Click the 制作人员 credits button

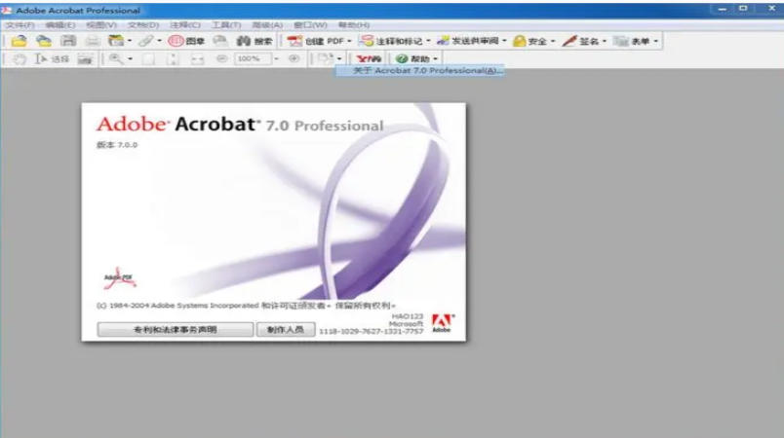[285, 330]
